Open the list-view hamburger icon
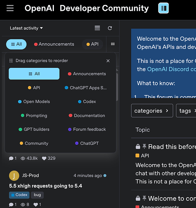 click(x=97, y=28)
